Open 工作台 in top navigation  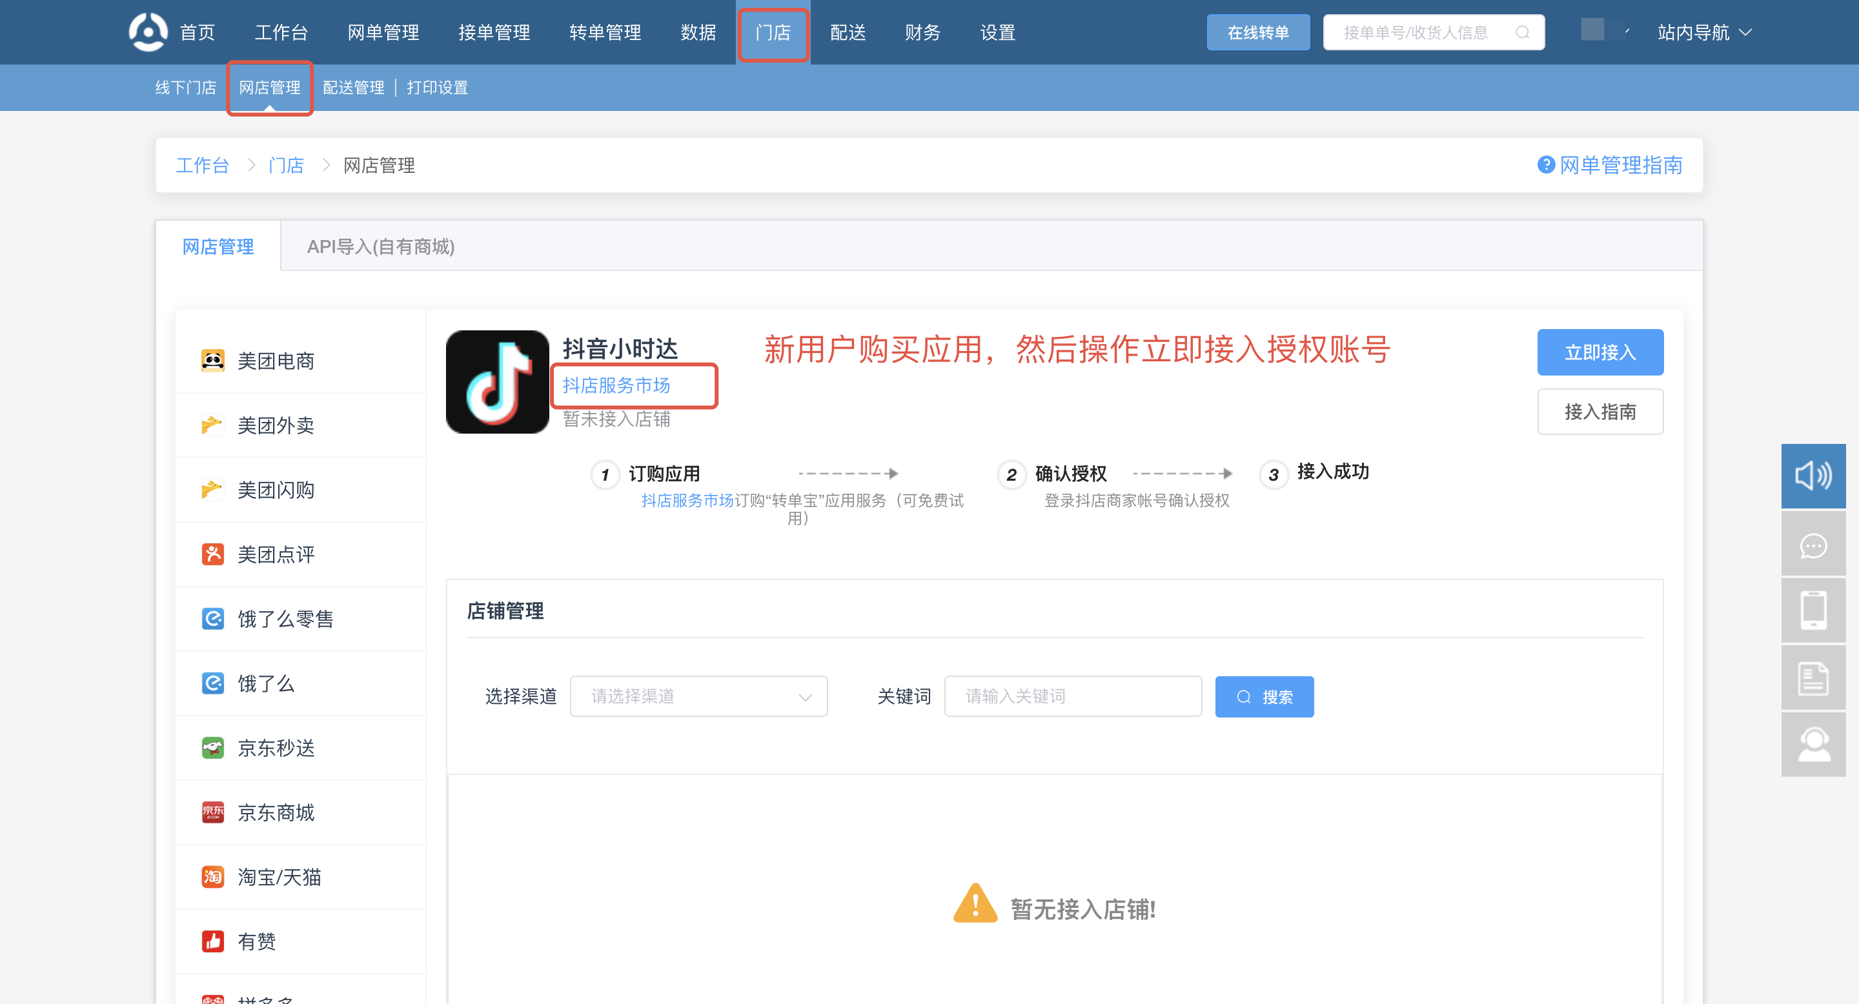point(281,32)
